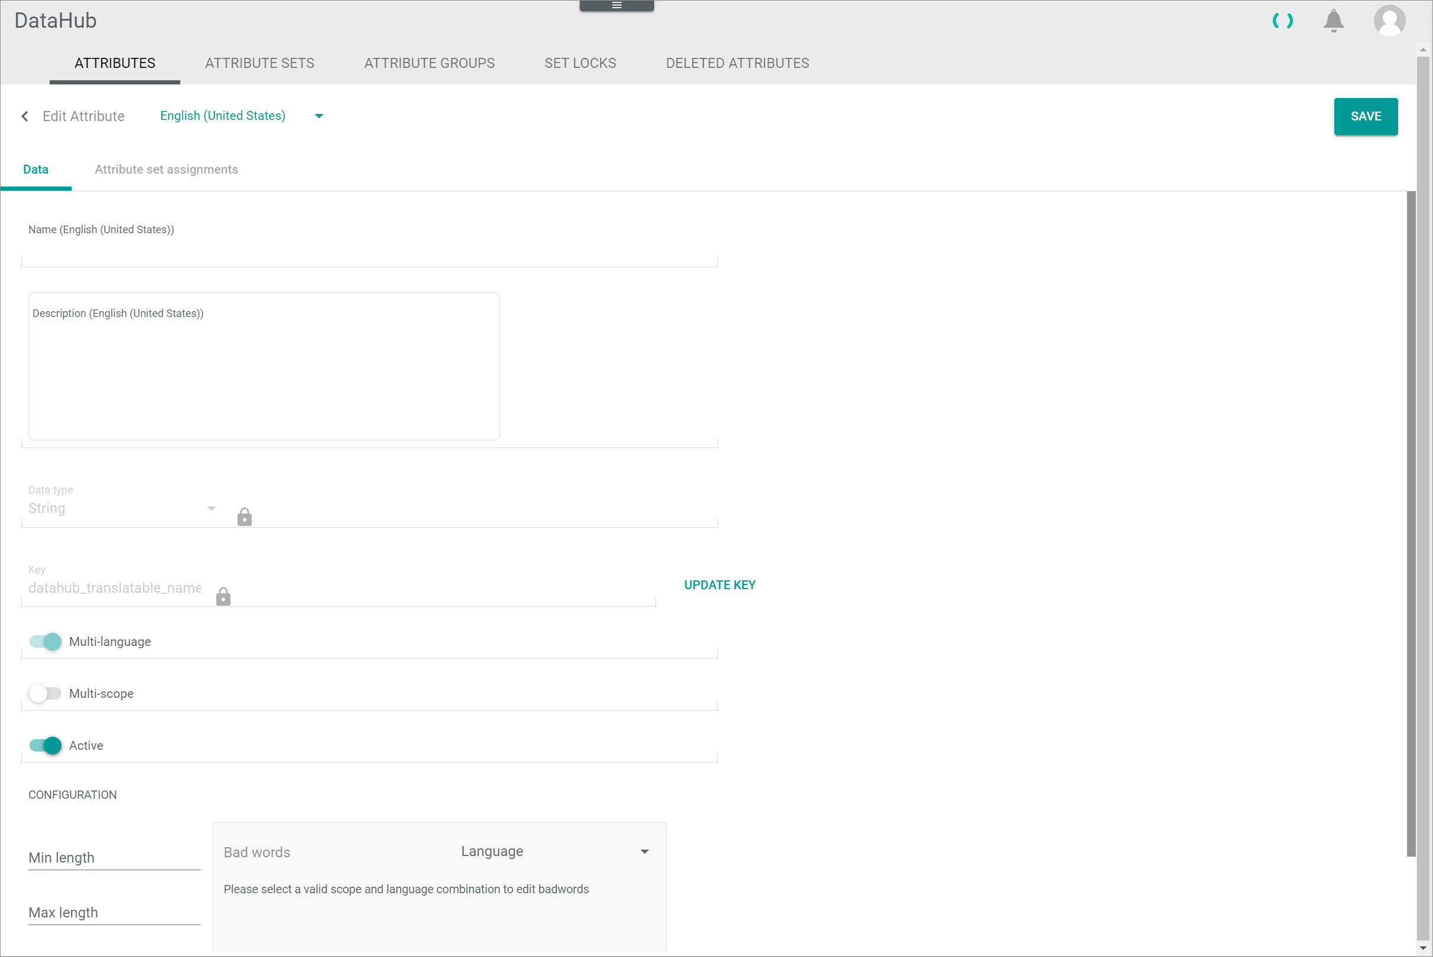Switch to the Data tab
Viewport: 1433px width, 957px height.
click(35, 170)
